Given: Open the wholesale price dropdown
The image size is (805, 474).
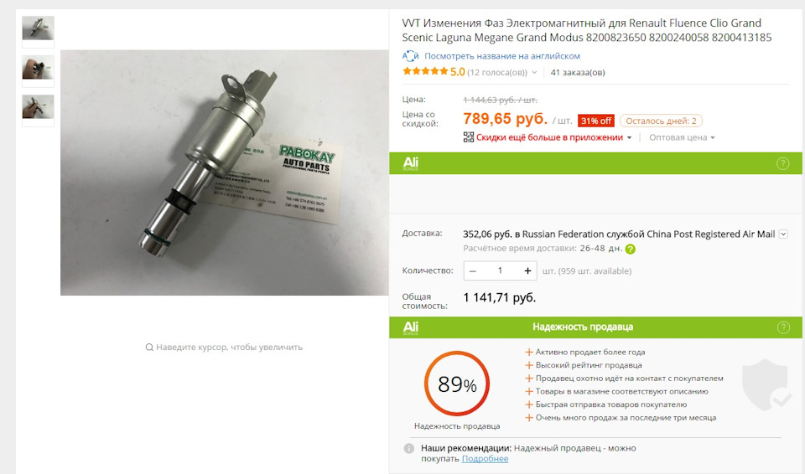Looking at the screenshot, I should [682, 137].
